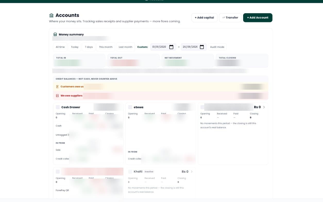Click the FonePay QR row

[x=88, y=190]
